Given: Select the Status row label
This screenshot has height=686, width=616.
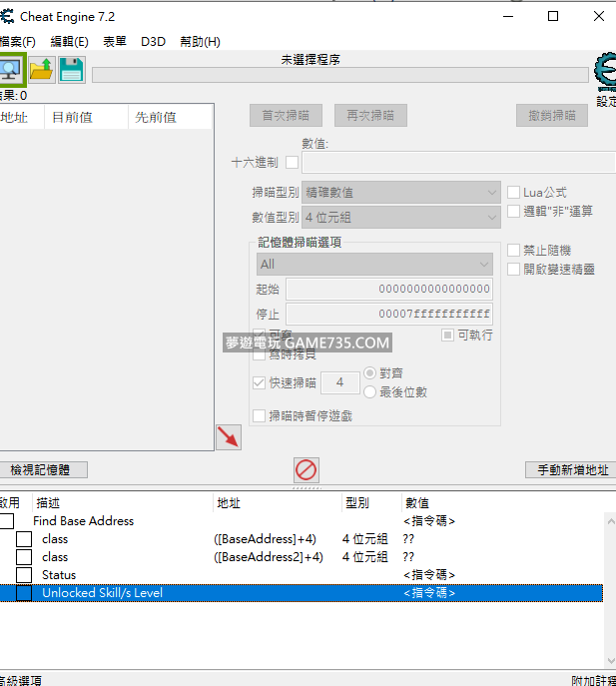Looking at the screenshot, I should point(59,575).
